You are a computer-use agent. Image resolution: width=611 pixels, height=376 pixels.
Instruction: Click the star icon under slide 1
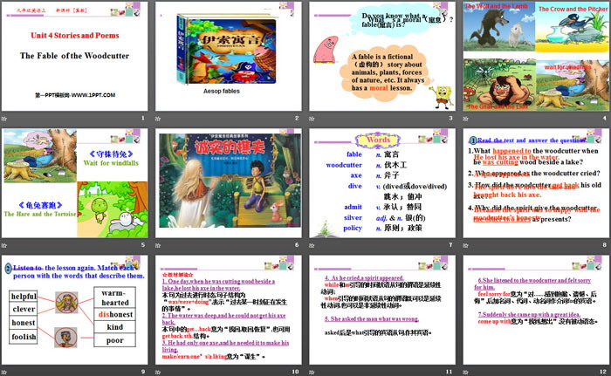[4, 119]
